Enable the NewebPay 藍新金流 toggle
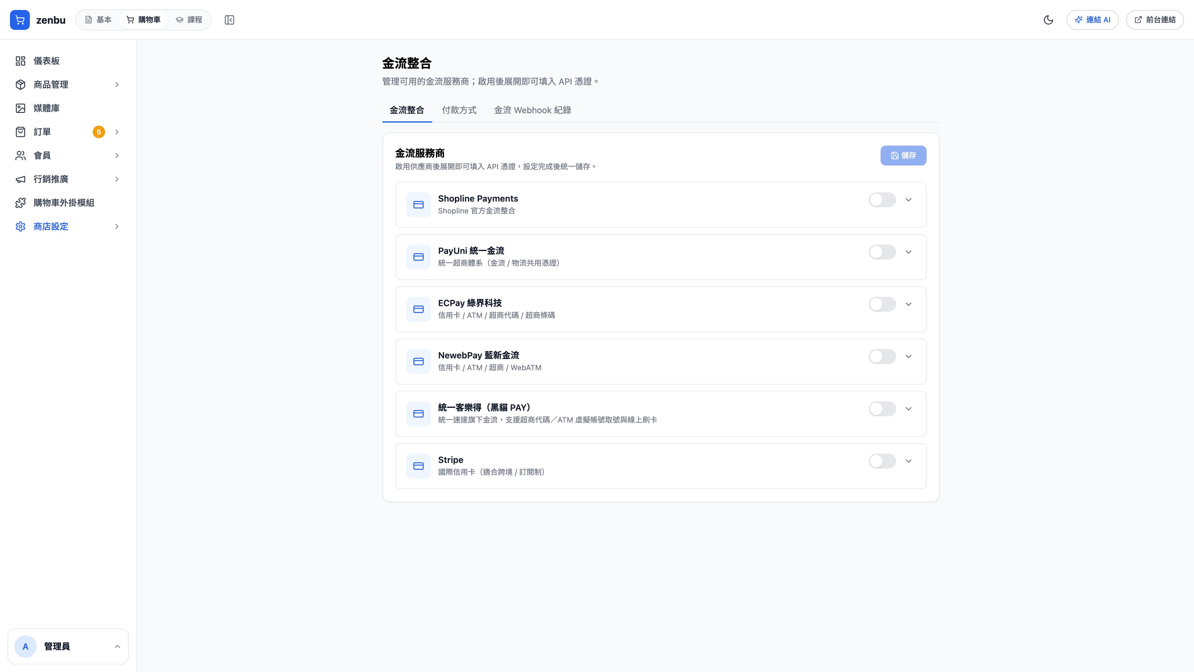The height and width of the screenshot is (672, 1194). pyautogui.click(x=882, y=357)
